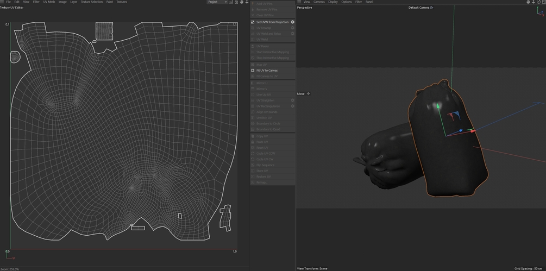Click the Store UV command

273,171
